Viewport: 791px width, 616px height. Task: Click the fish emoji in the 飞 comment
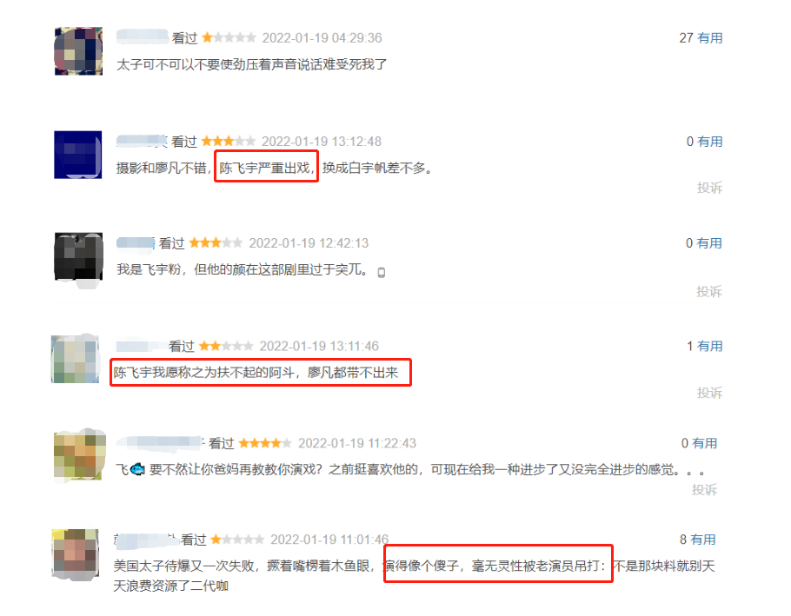click(x=137, y=470)
